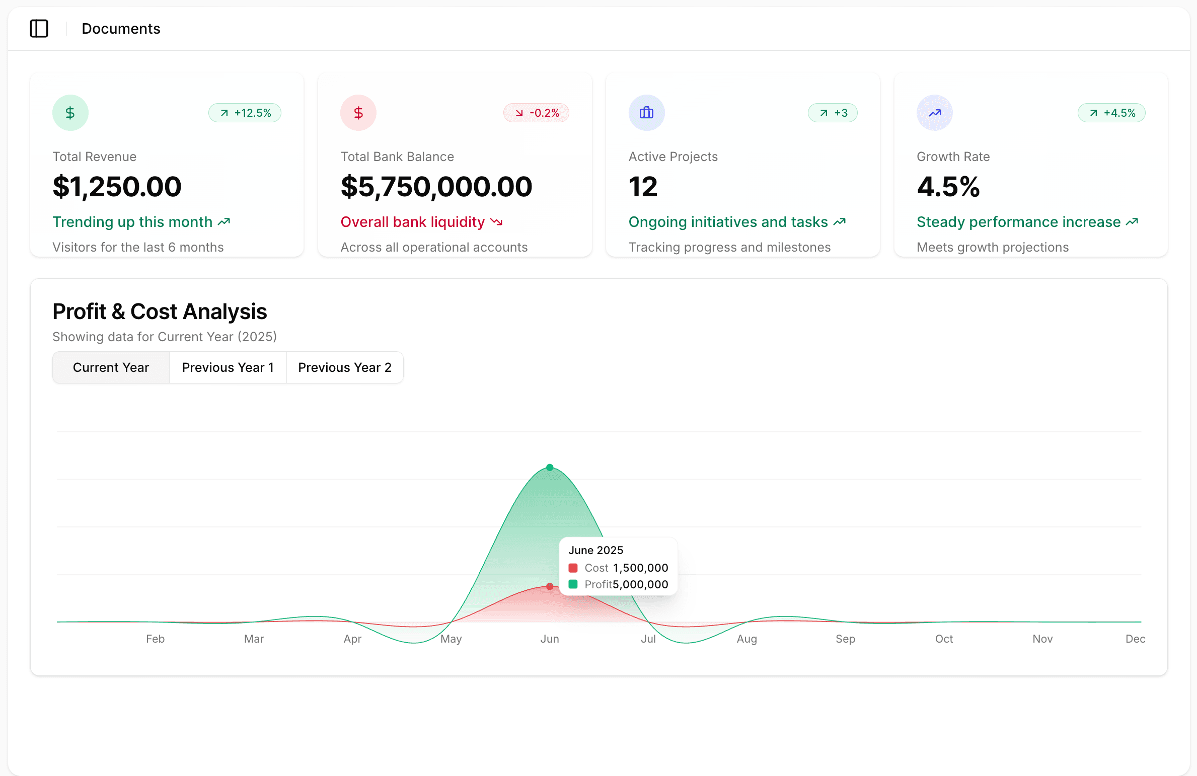Image resolution: width=1197 pixels, height=776 pixels.
Task: Toggle the sidebar panel icon
Action: pos(39,29)
